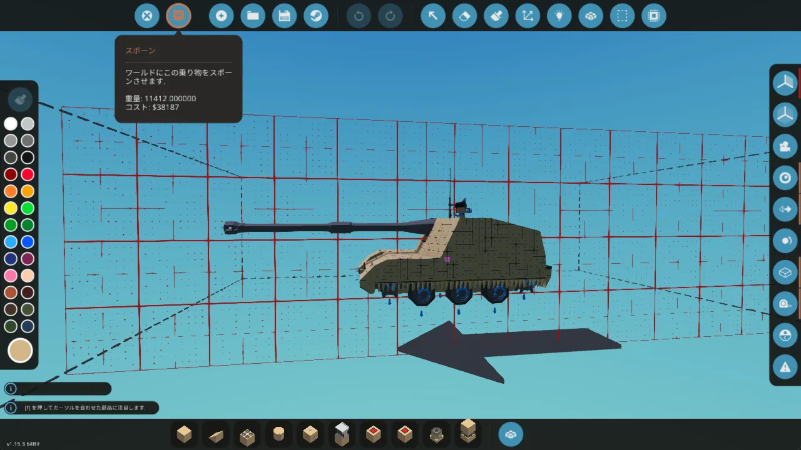Pick the dashed-rectangle selection tool
The width and height of the screenshot is (801, 450).
click(x=622, y=16)
